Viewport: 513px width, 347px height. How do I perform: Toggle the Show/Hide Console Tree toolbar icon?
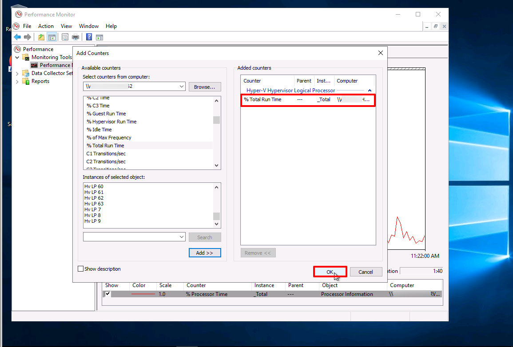(52, 37)
